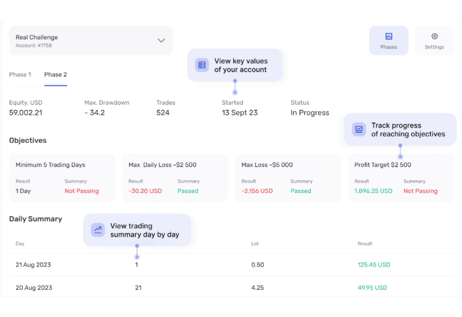Screen dimensions: 462x317
Task: Click the Day column header
Action: tap(20, 244)
